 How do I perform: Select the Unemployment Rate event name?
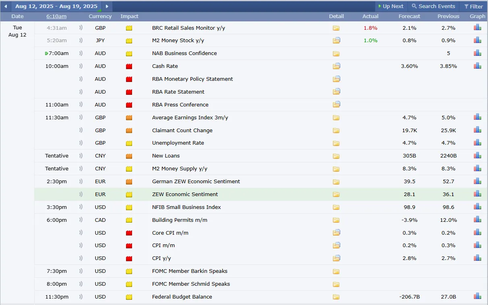click(178, 143)
